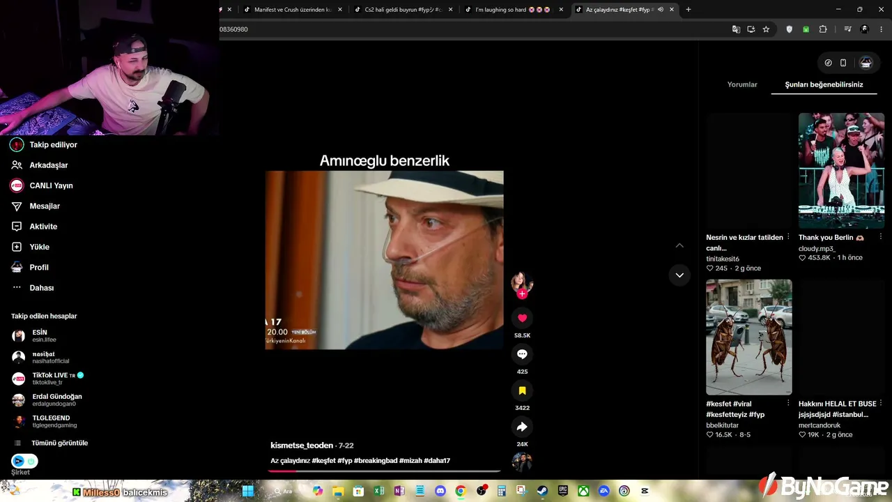Go to the previous video with up chevron

679,245
